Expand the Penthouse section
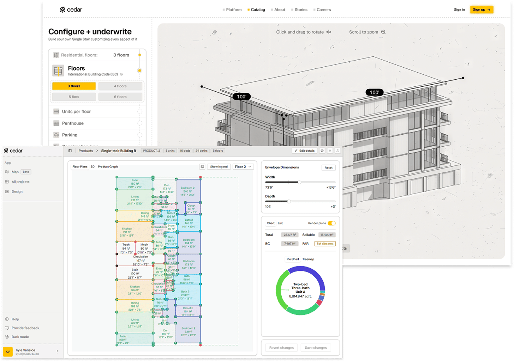This screenshot has height=361, width=514. (x=73, y=123)
